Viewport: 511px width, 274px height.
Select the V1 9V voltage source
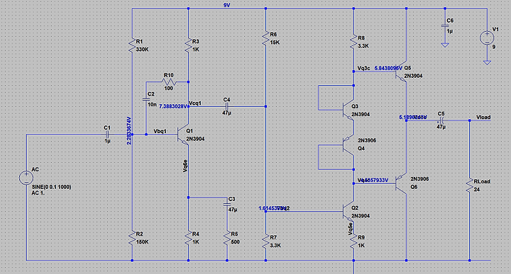tap(487, 38)
